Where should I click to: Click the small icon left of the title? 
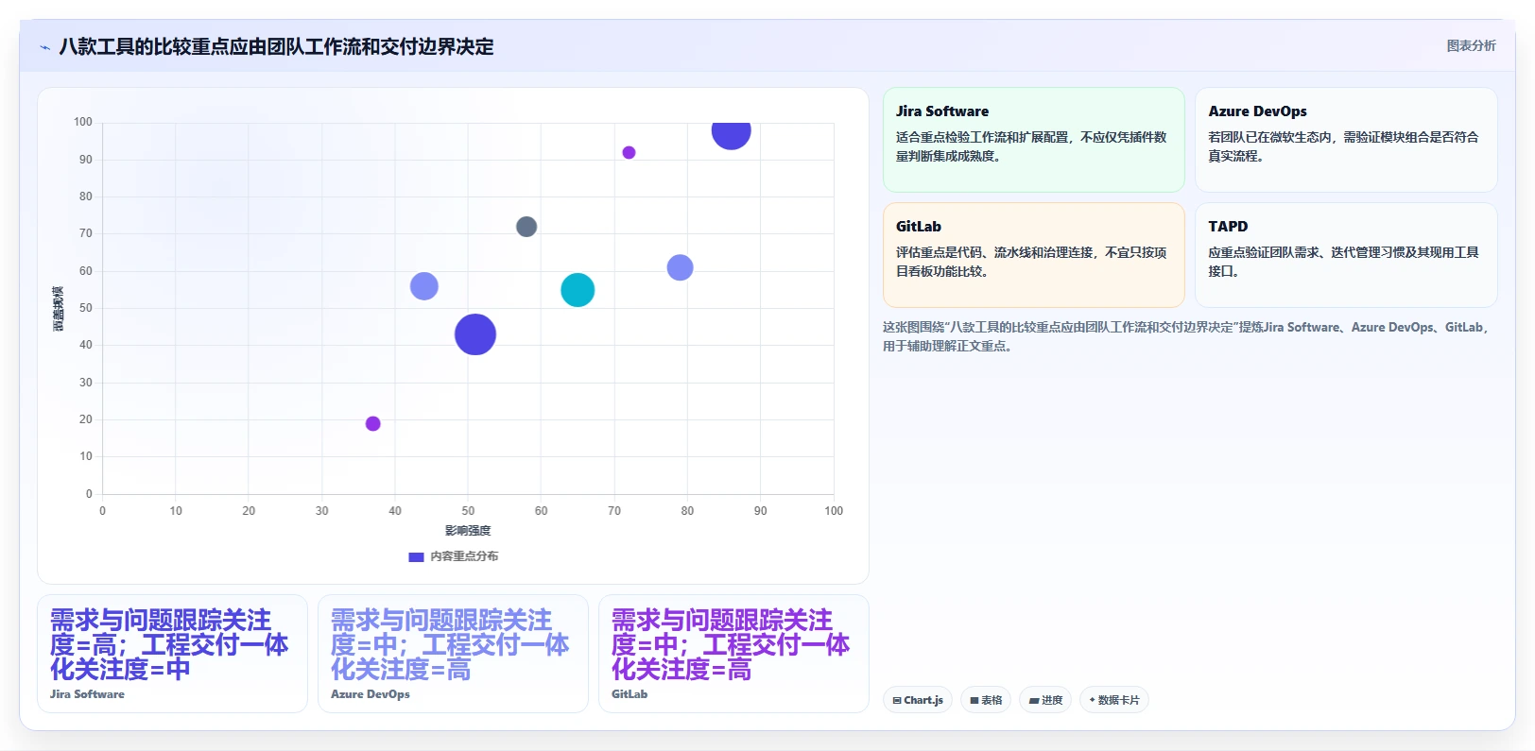[x=44, y=47]
